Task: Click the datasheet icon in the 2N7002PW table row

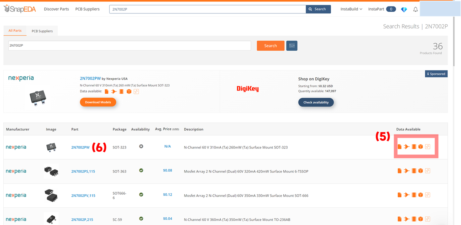Action: [x=400, y=147]
